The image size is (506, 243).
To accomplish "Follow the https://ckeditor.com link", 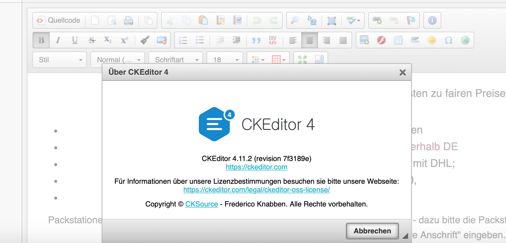I will pos(256,167).
